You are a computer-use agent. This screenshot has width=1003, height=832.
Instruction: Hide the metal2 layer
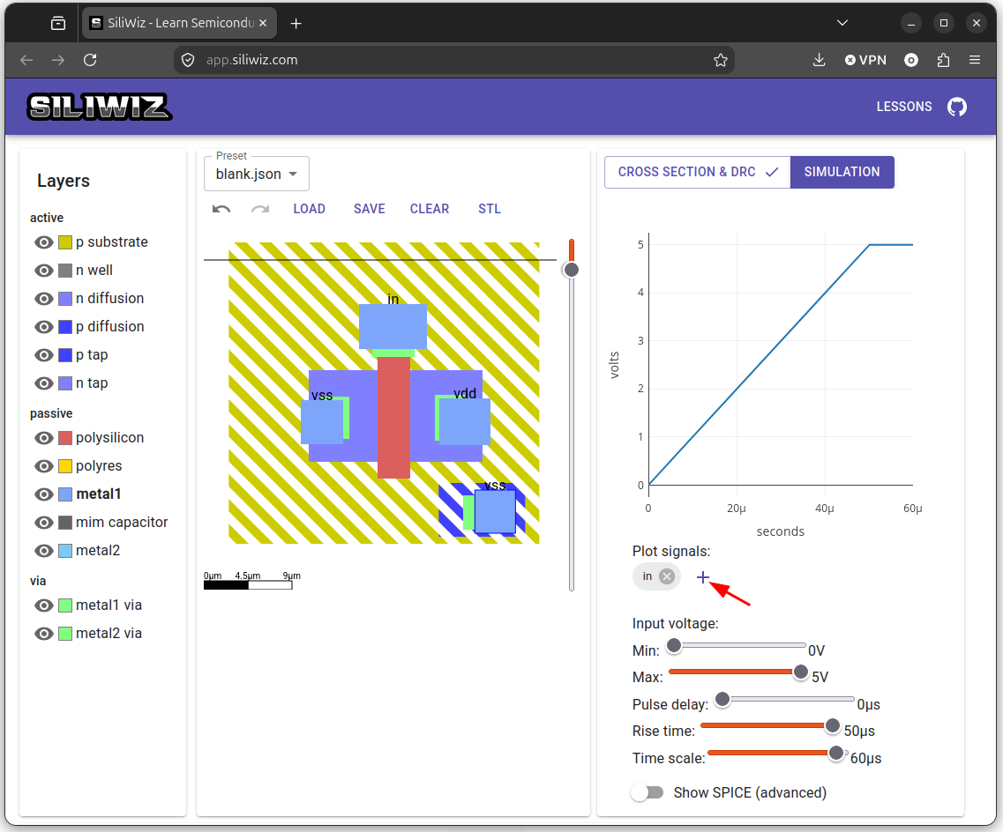click(43, 550)
